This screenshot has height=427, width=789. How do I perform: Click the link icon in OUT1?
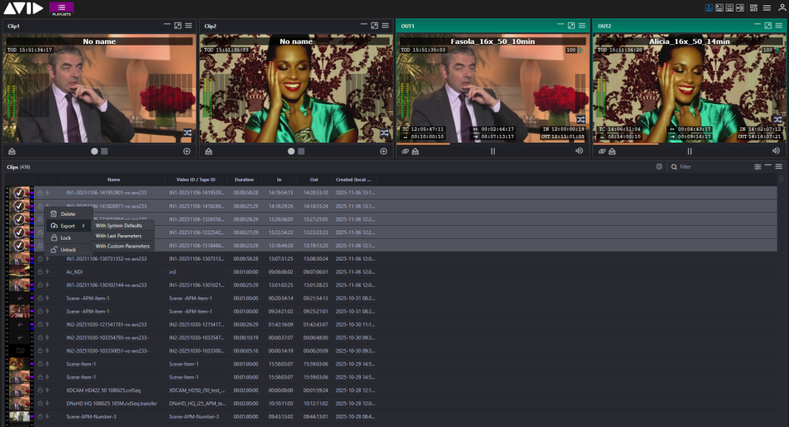click(405, 151)
